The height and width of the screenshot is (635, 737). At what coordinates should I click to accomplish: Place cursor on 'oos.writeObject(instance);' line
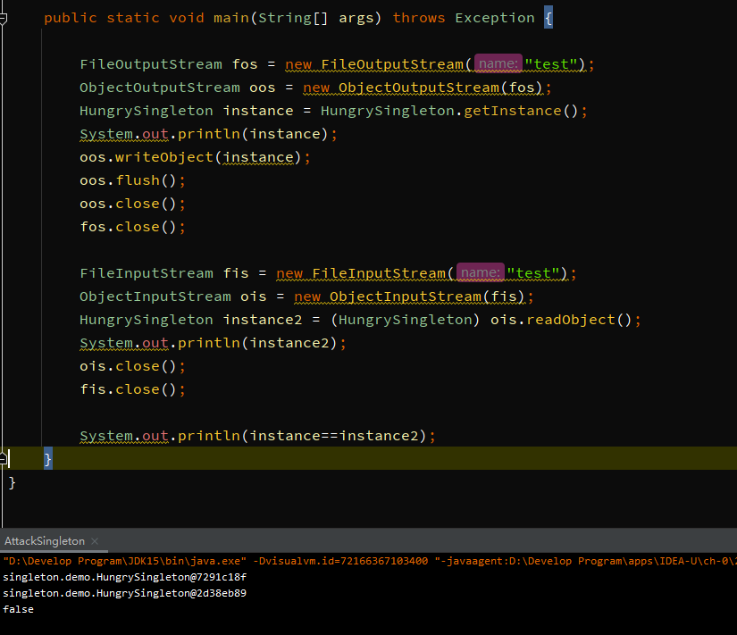(195, 157)
